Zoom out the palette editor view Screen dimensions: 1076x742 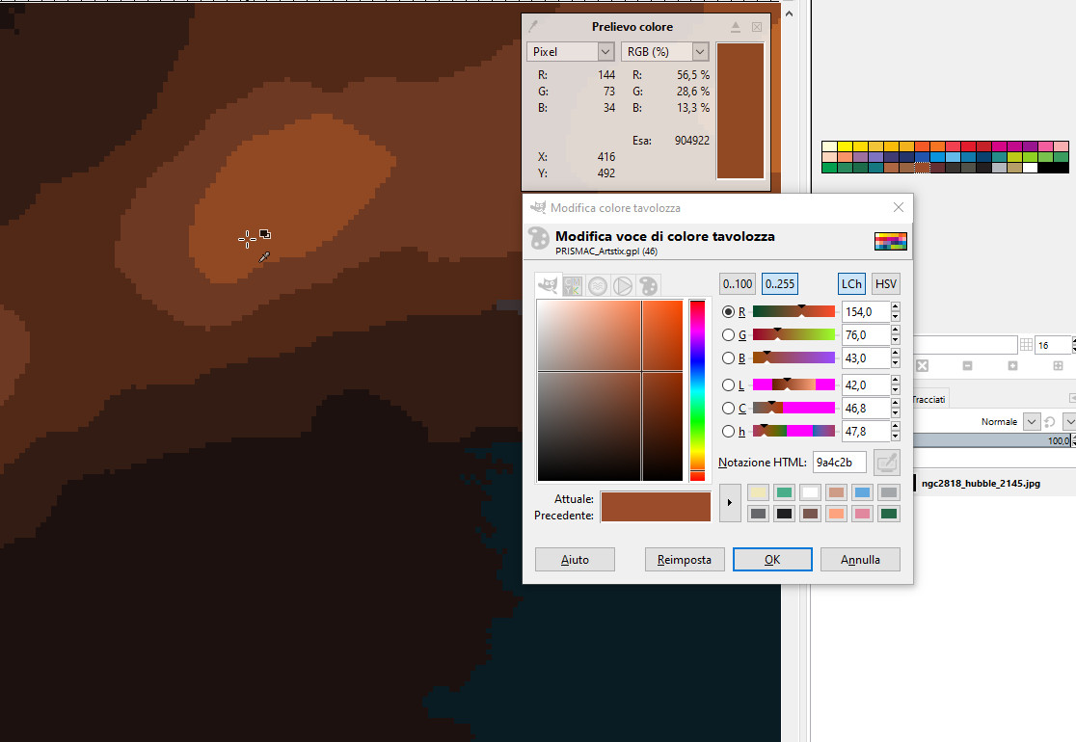968,365
